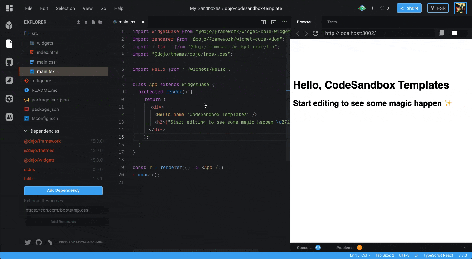Switch to the Tests tab
The width and height of the screenshot is (472, 259).
pyautogui.click(x=332, y=22)
